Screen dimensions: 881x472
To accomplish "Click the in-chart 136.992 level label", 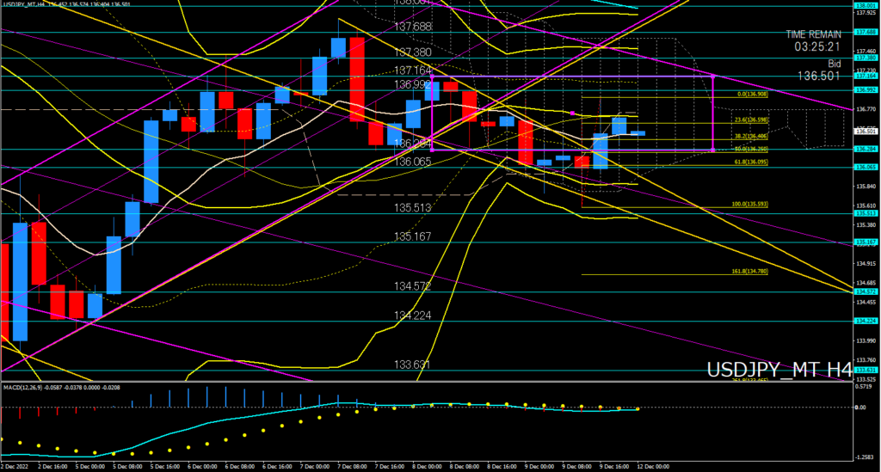I will click(x=412, y=85).
